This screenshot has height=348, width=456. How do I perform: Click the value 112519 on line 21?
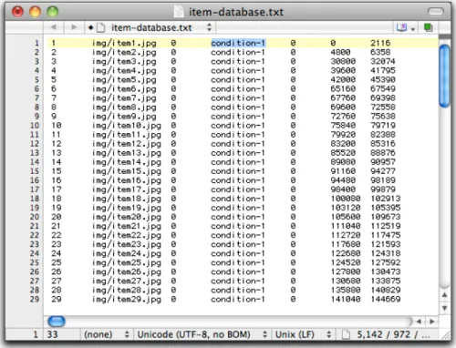tap(386, 226)
